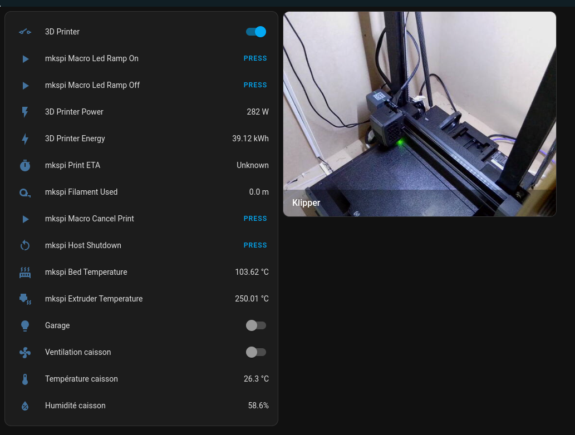Click the 103.62 °C bed temperature value
Image resolution: width=575 pixels, height=435 pixels.
252,272
